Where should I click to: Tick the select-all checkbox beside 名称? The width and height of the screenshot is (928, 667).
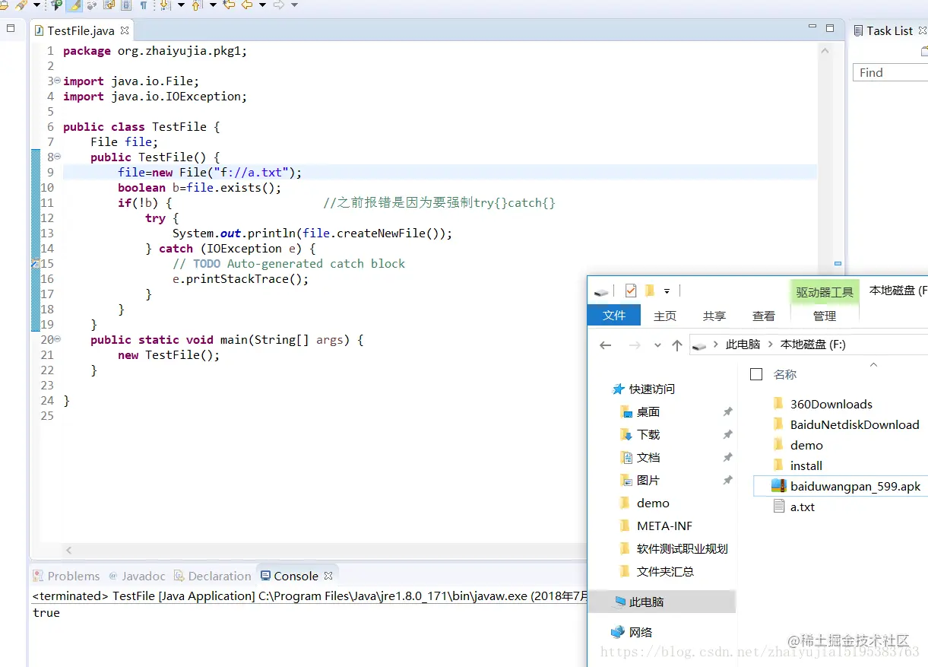pos(756,374)
